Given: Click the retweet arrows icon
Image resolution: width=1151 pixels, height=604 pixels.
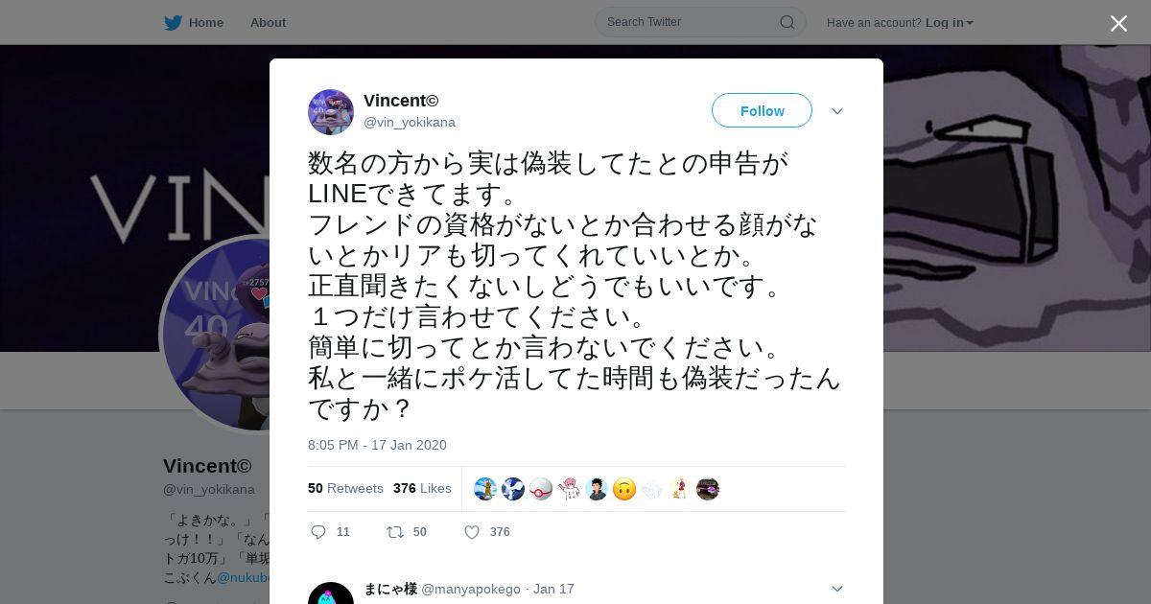Looking at the screenshot, I should pos(394,532).
